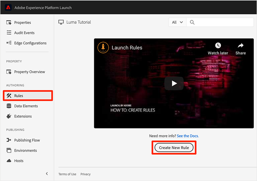Click the Luma Tutorial property name

click(x=78, y=22)
